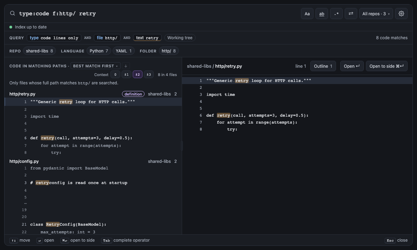The image size is (417, 250).
Task: Click result line max_attempts: int = 3
Action: pyautogui.click(x=93, y=232)
